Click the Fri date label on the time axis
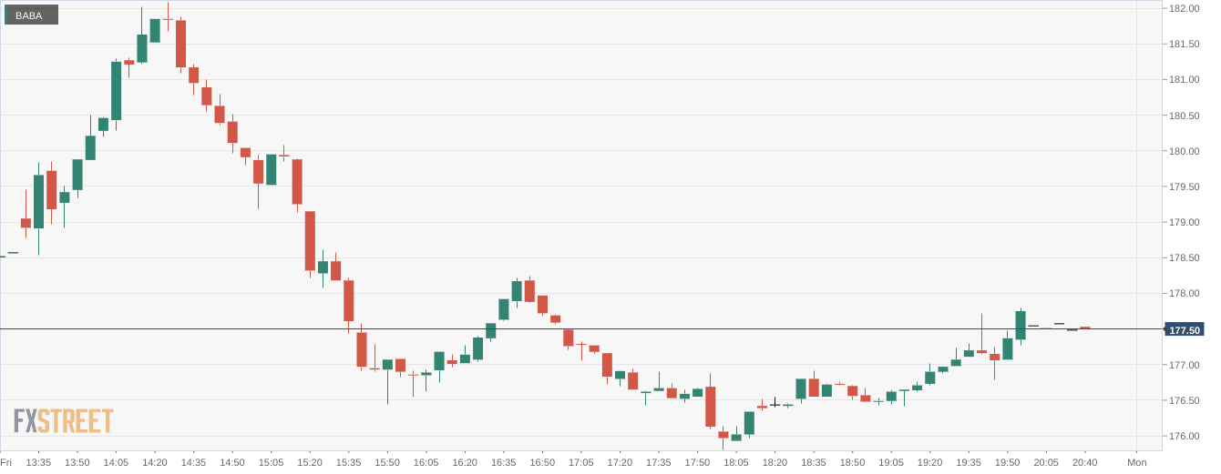This screenshot has height=474, width=1221. pyautogui.click(x=6, y=462)
